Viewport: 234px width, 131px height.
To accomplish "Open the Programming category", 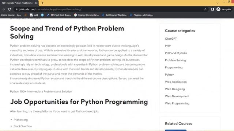I will point(174,67).
